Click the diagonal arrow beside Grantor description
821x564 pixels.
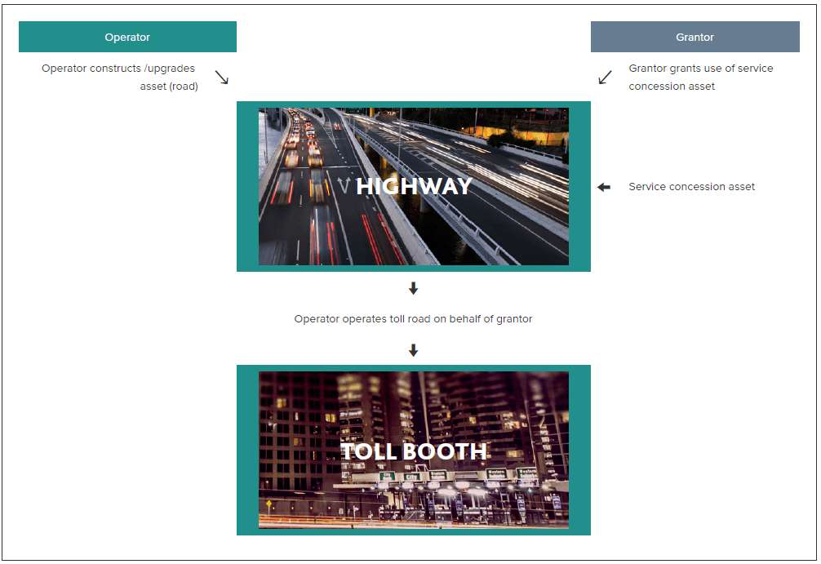pos(605,78)
